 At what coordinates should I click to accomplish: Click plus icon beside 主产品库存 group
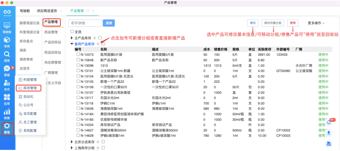[x=95, y=38]
